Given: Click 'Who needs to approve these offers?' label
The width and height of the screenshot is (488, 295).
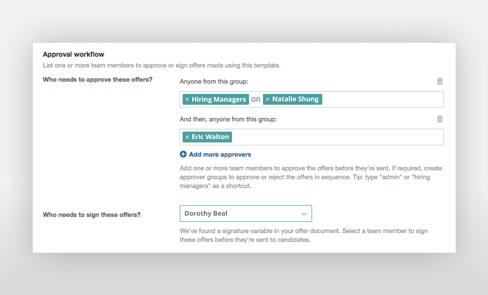Looking at the screenshot, I should [x=98, y=80].
